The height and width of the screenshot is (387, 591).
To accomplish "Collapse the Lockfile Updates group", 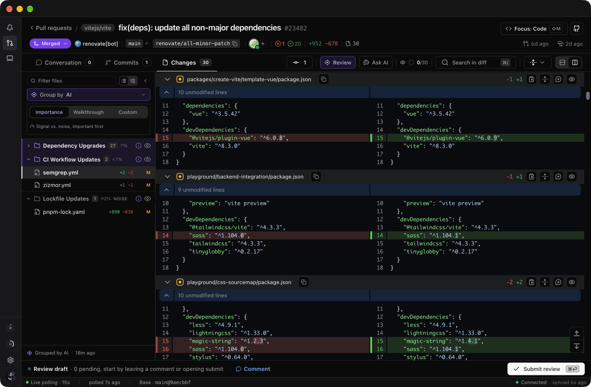I will (x=29, y=199).
